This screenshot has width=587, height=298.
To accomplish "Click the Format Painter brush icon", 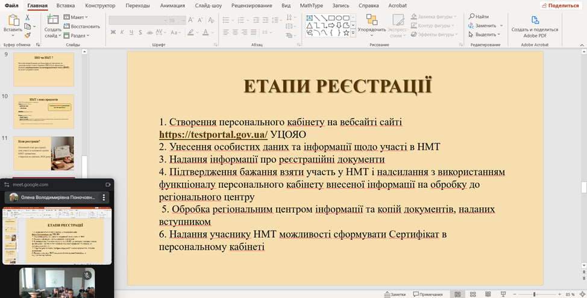I will (x=28, y=36).
